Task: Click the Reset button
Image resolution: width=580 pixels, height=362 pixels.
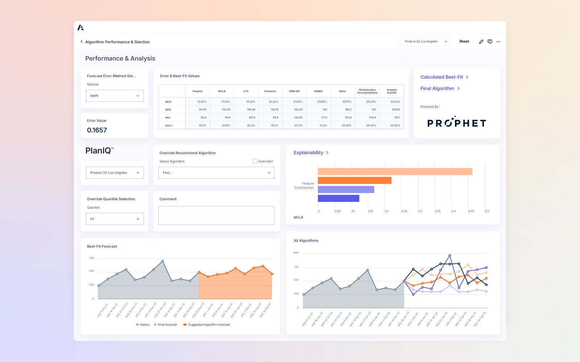Action: click(x=464, y=41)
